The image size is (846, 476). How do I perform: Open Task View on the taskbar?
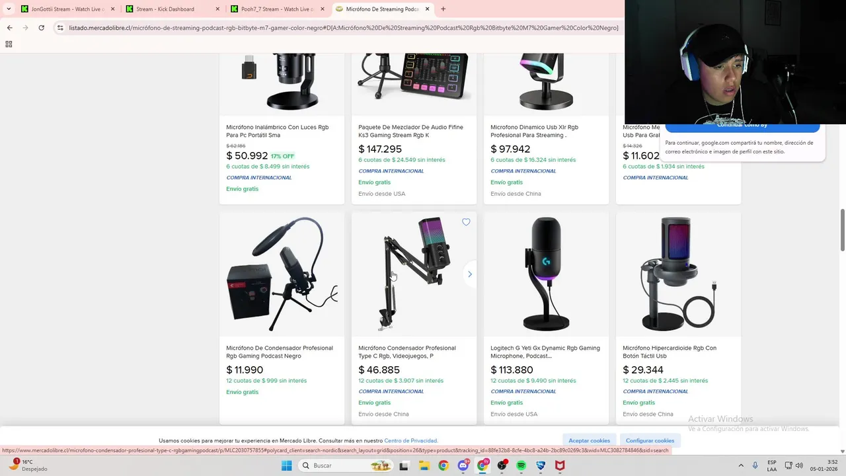click(x=404, y=465)
